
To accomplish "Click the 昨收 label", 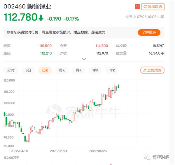I will point(63,53).
